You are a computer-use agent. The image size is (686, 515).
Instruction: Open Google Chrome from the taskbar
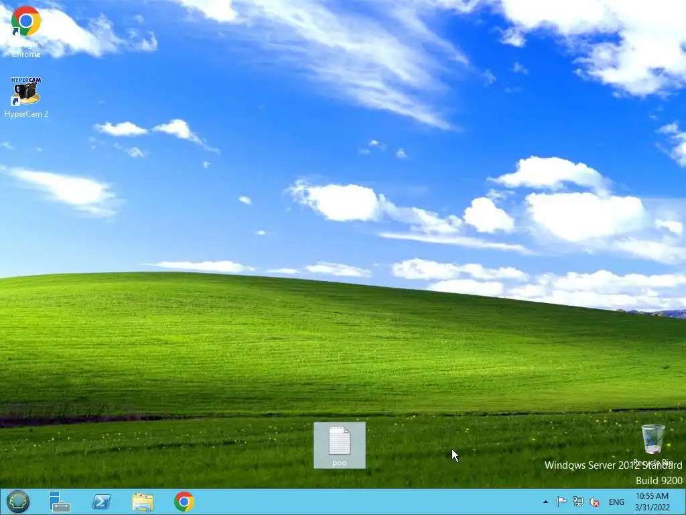(x=184, y=502)
